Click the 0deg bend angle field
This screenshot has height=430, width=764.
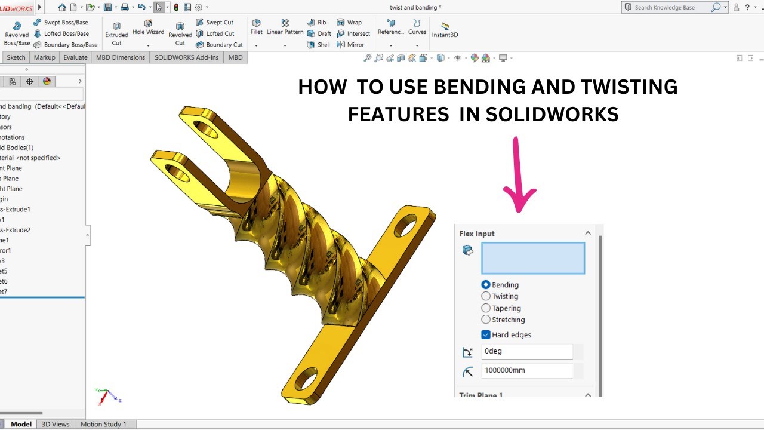click(x=527, y=351)
